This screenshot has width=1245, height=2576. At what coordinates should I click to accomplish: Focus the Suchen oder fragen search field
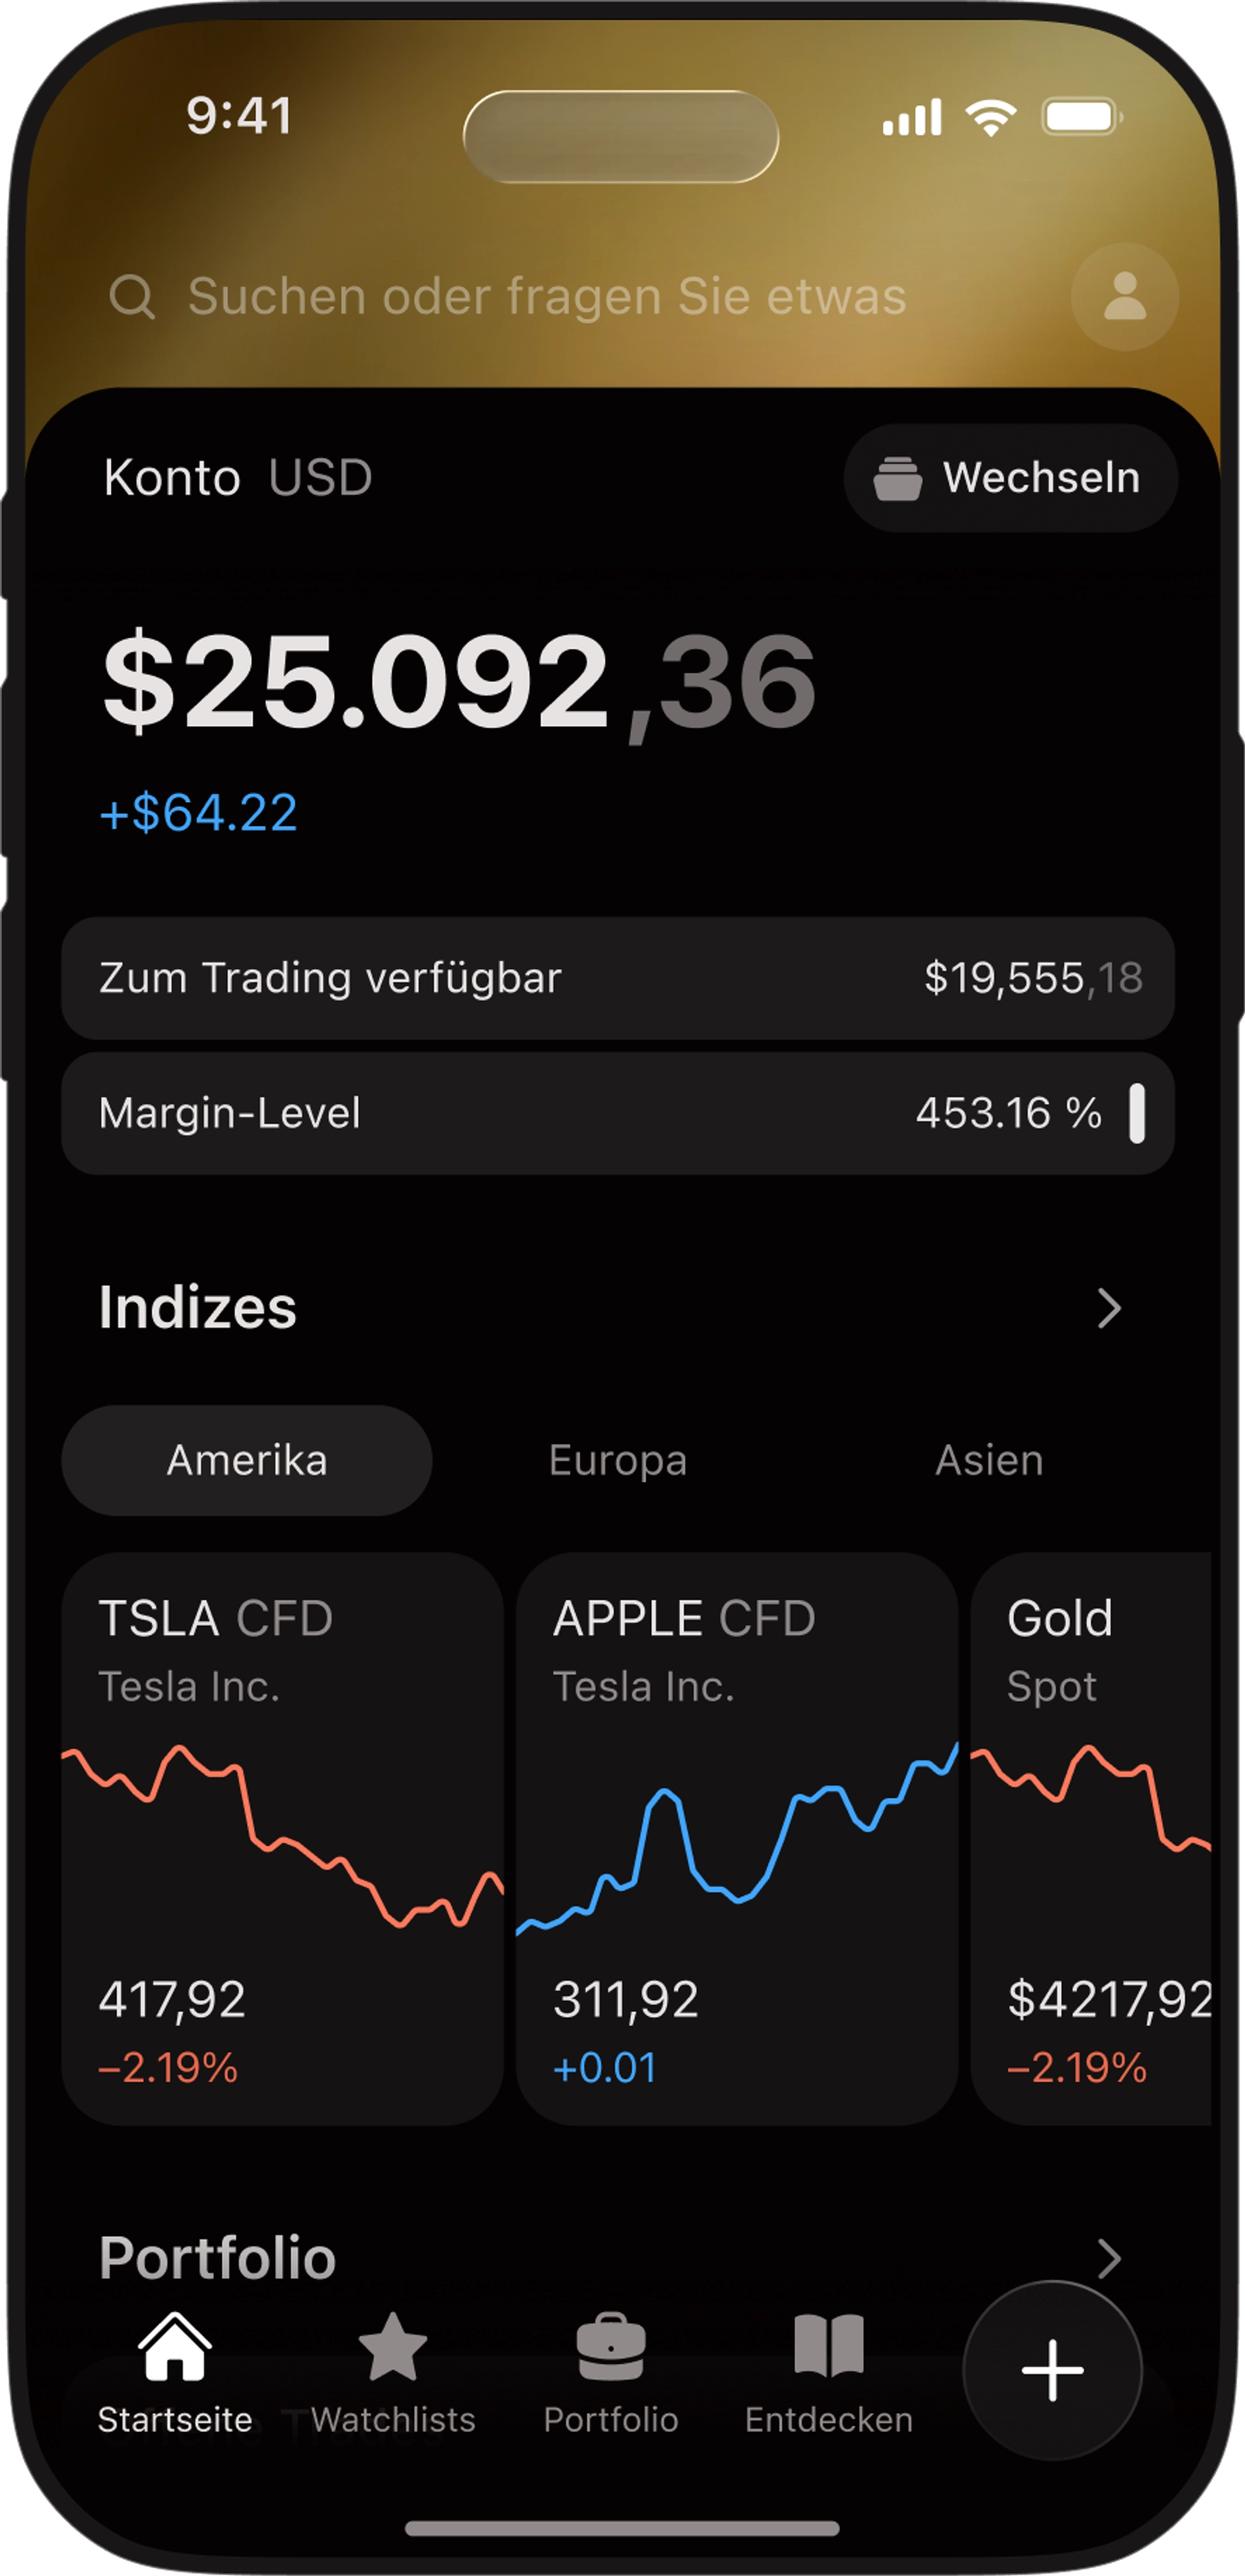[547, 297]
